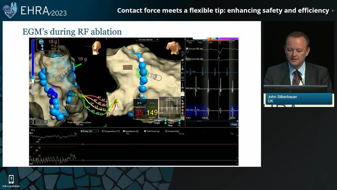Screen dimensions: 337x190
Task: Toggle the Temperature (°C) legend checkbox
Action: click(103, 131)
